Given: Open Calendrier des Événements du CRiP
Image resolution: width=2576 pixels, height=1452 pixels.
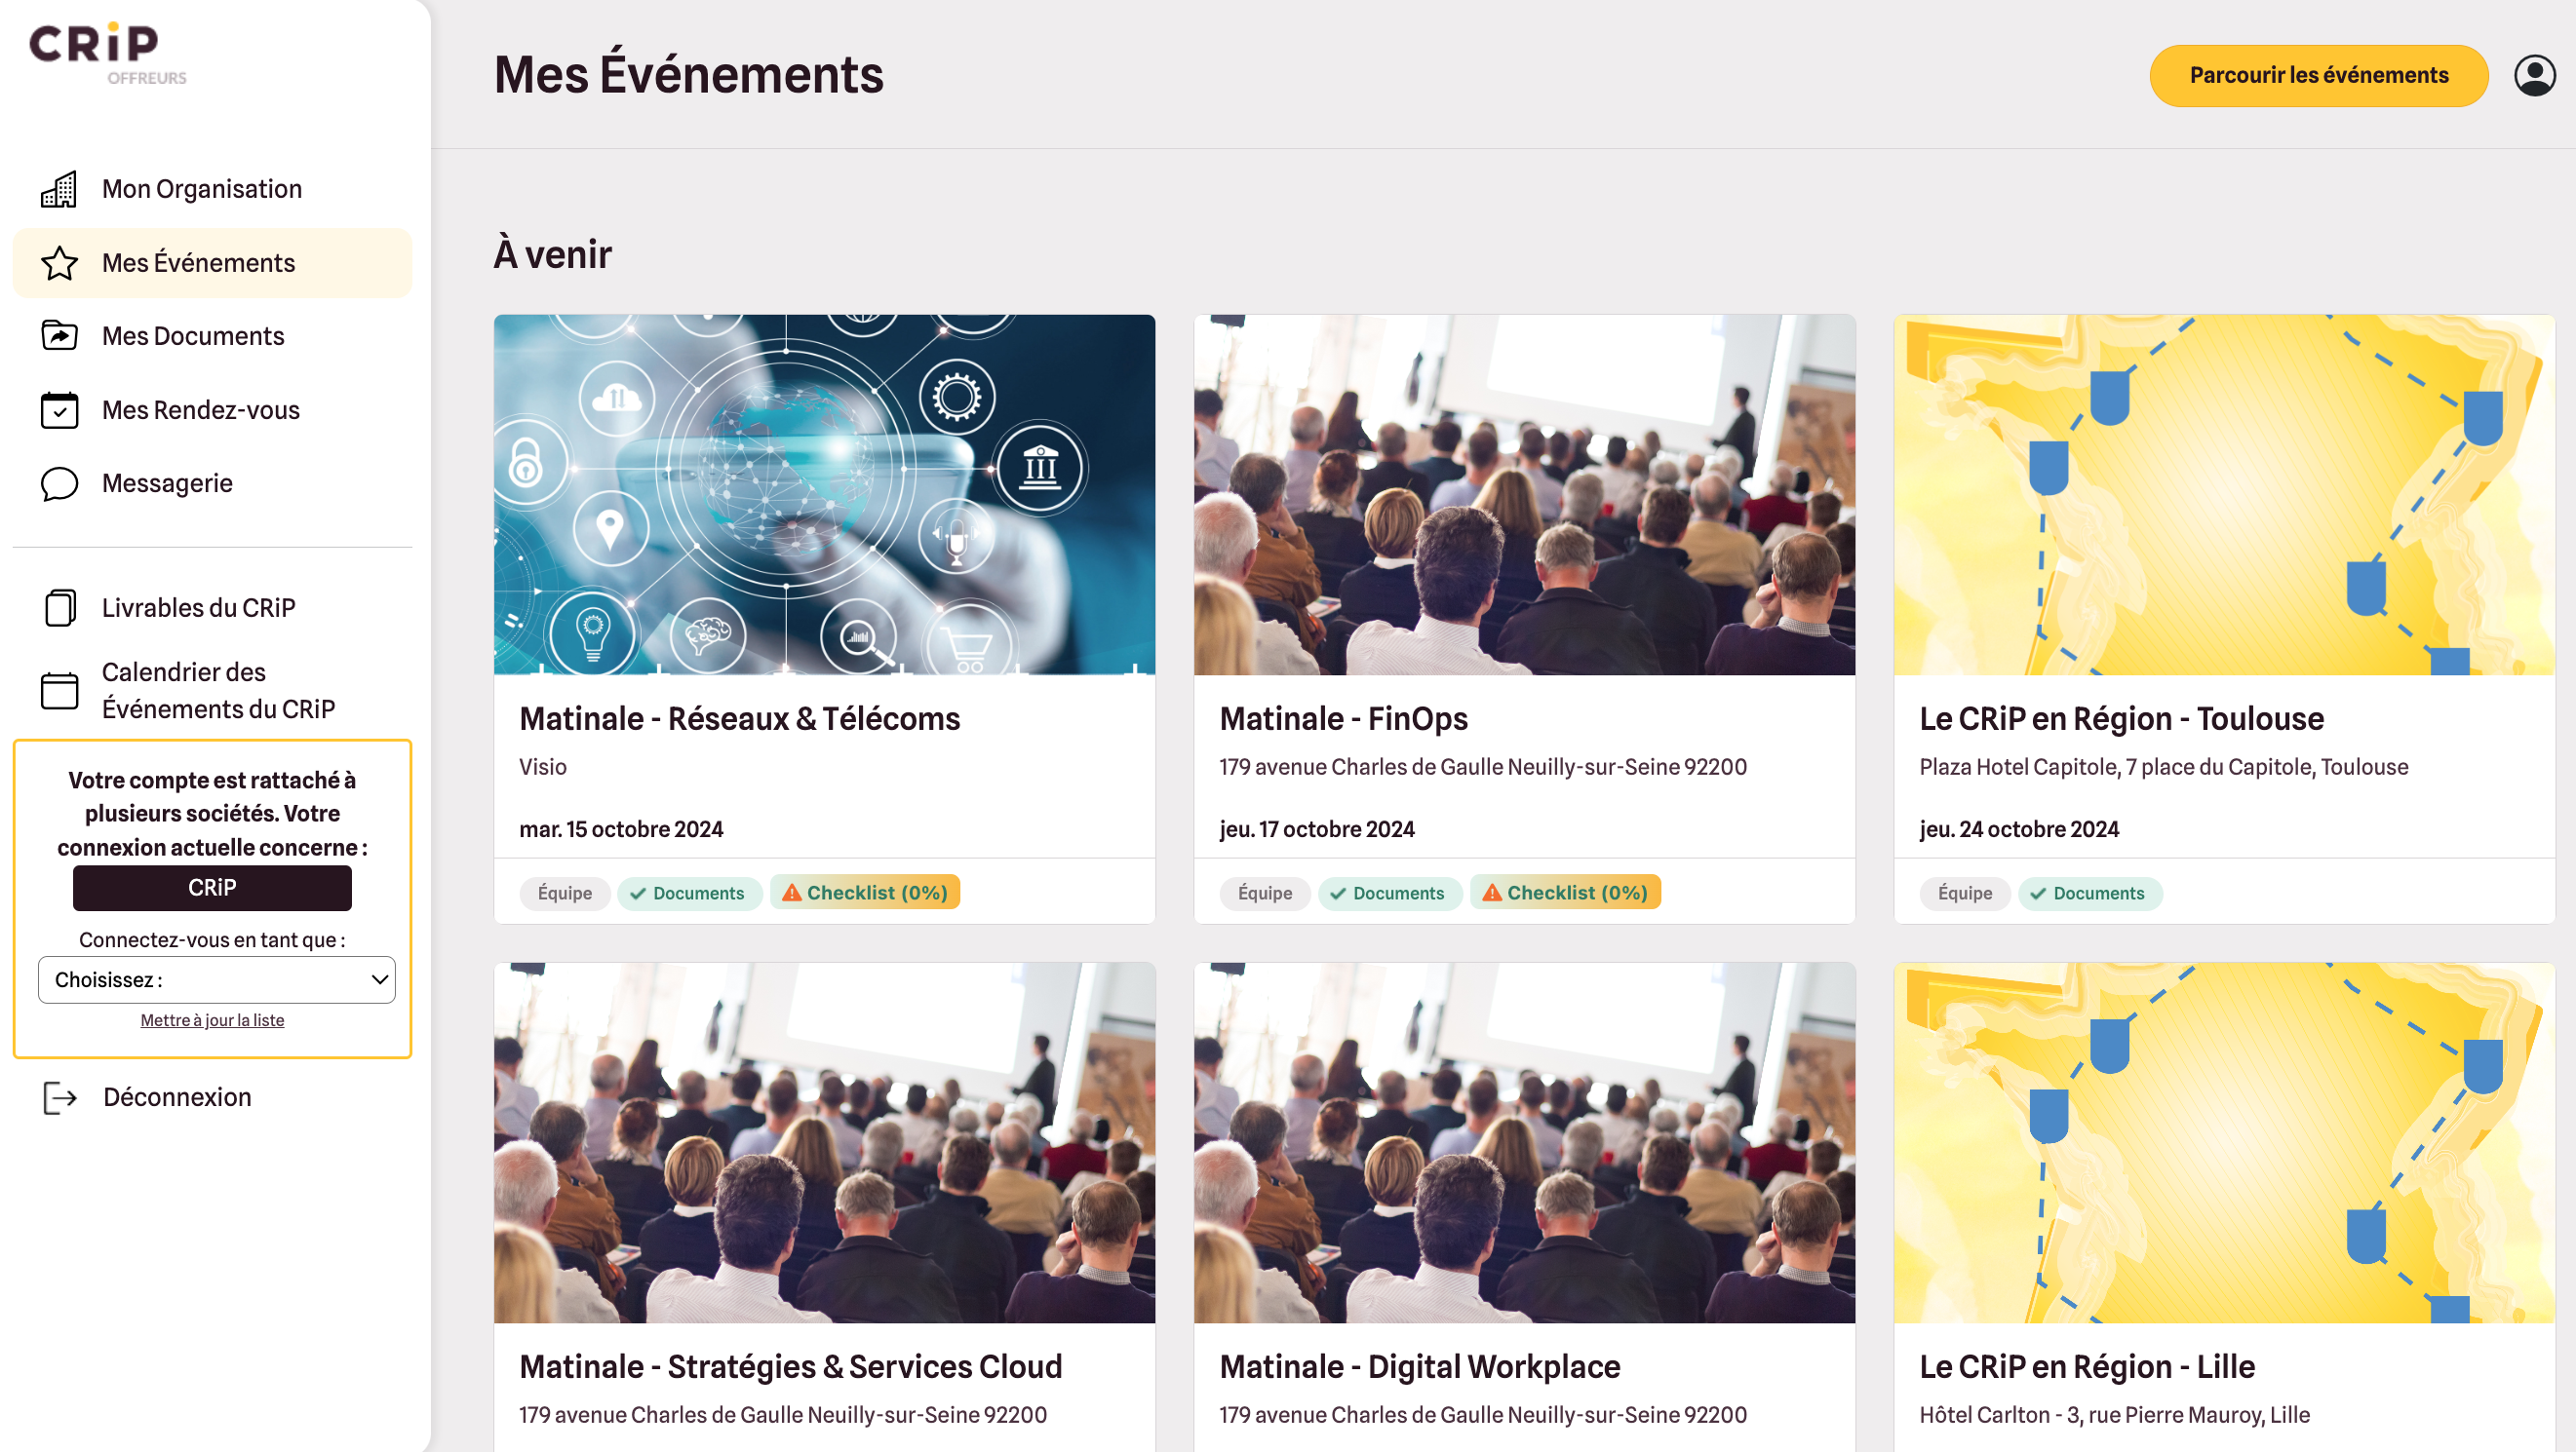Looking at the screenshot, I should 212,691.
